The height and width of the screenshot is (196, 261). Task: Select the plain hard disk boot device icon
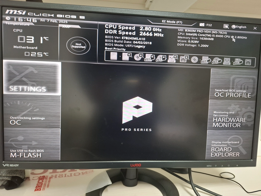point(114,56)
